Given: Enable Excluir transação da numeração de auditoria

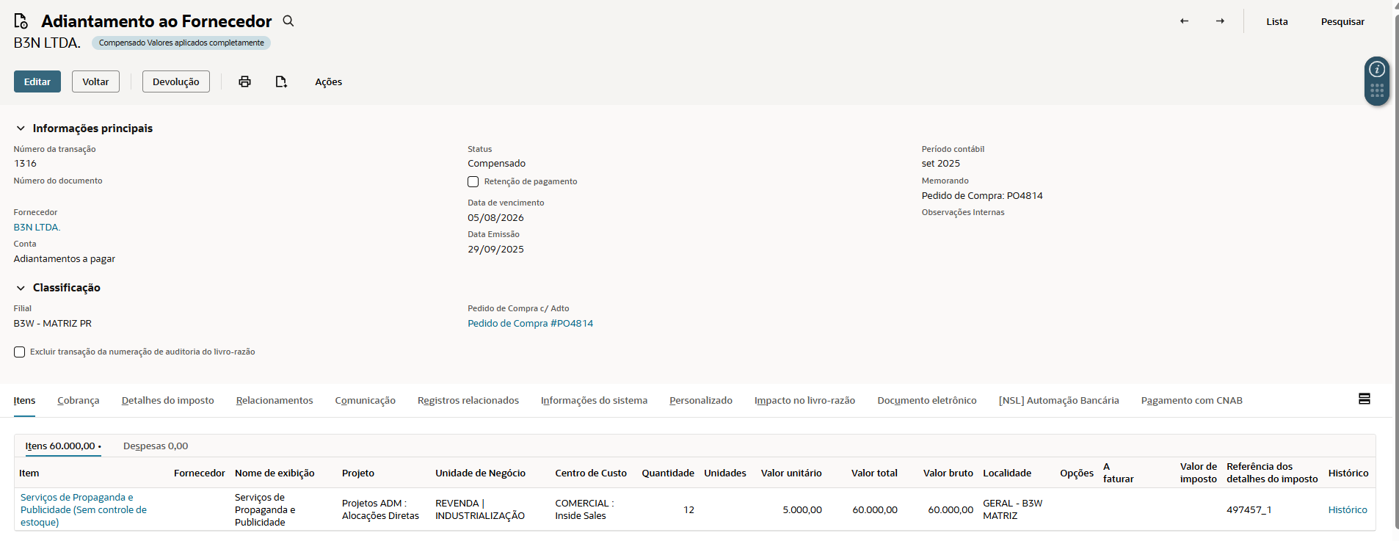Looking at the screenshot, I should pyautogui.click(x=20, y=352).
